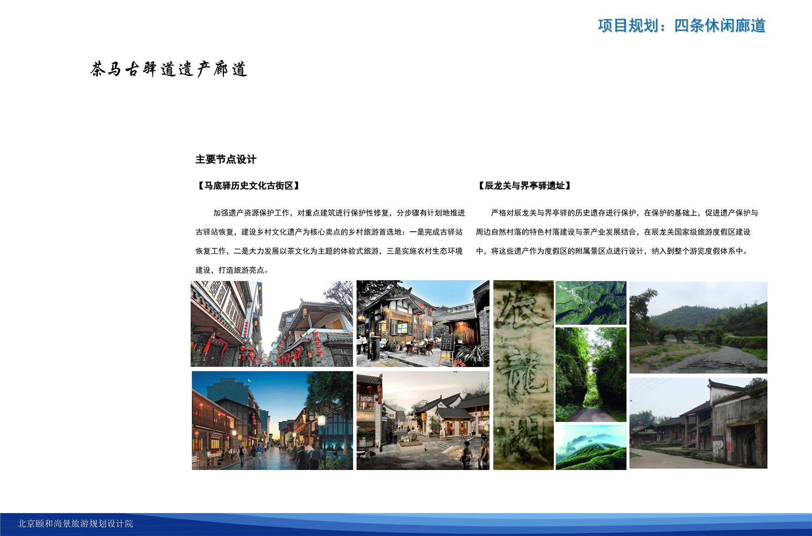Select the narrow green gorge road photo
This screenshot has width=812, height=536.
[591, 375]
